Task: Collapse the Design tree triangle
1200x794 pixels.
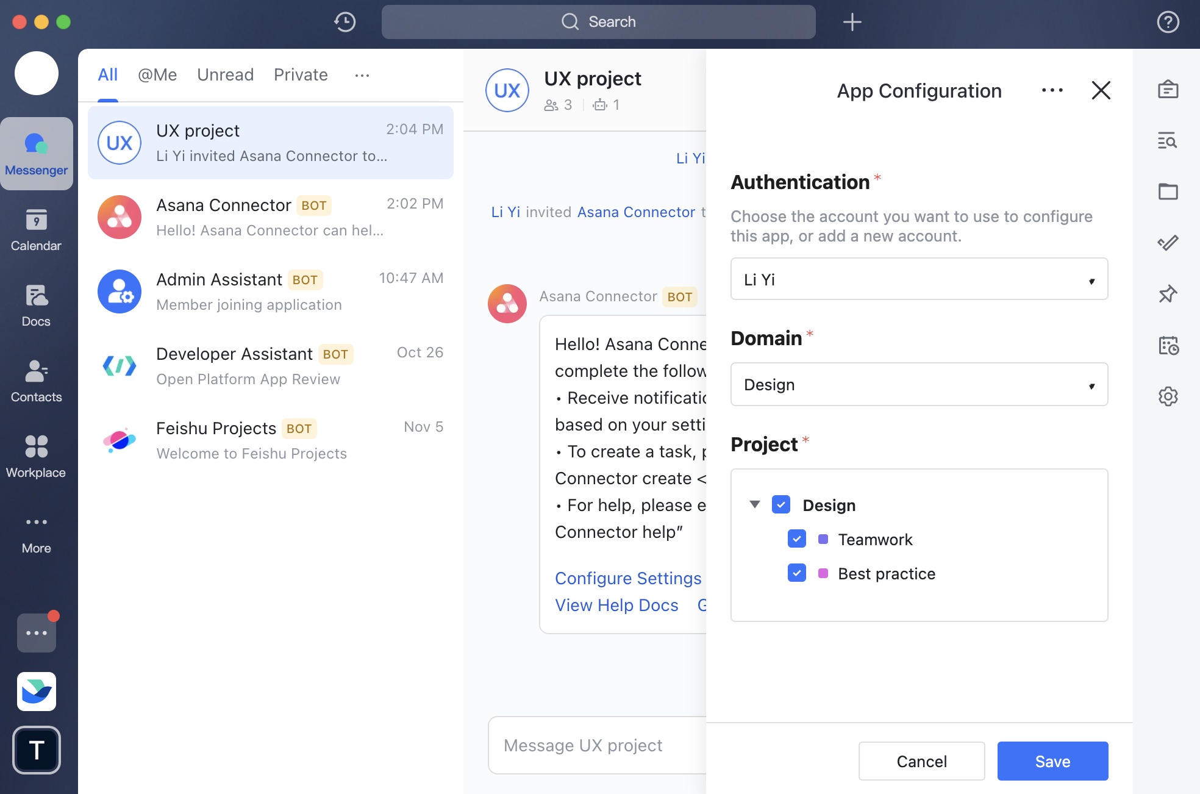Action: pos(755,504)
